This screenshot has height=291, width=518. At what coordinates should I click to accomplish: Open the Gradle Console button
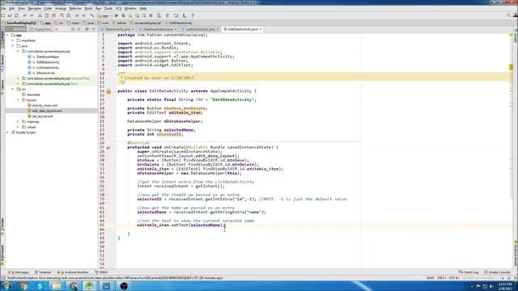(497, 272)
